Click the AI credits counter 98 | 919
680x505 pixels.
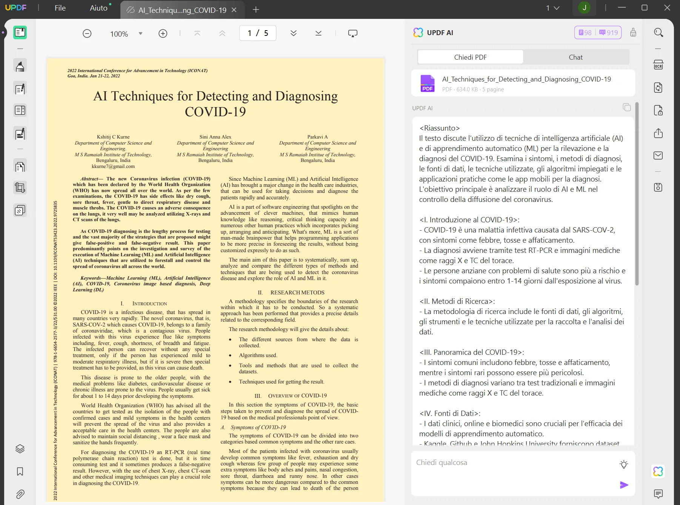(598, 32)
